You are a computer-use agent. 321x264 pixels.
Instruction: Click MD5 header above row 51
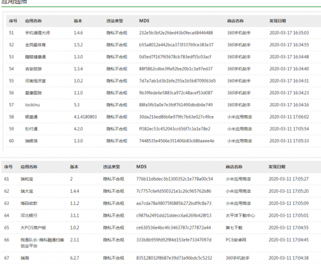pos(144,21)
